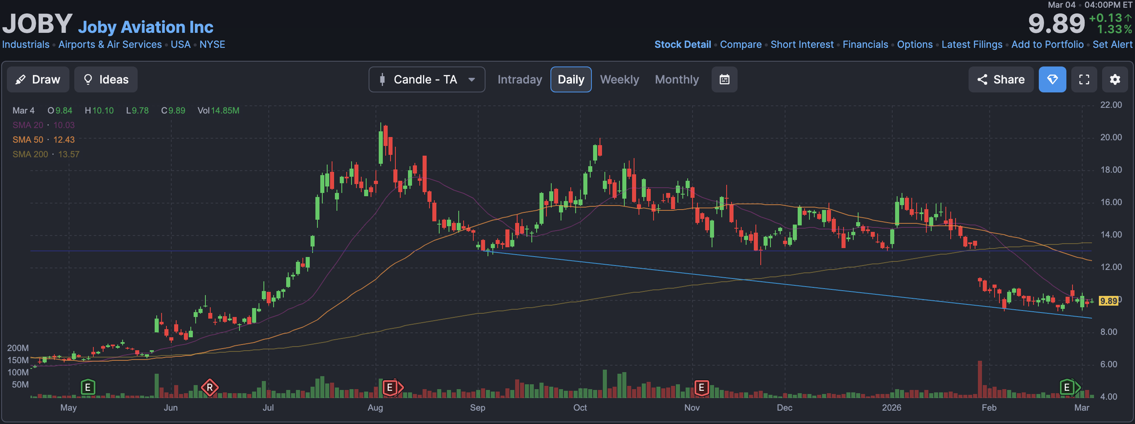
Task: Click Add to Portfolio
Action: point(1047,45)
